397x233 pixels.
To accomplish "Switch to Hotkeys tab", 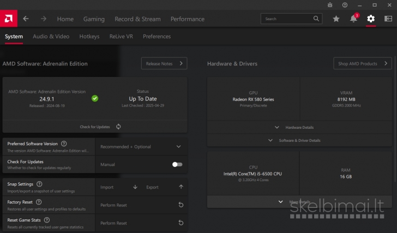I will click(89, 37).
